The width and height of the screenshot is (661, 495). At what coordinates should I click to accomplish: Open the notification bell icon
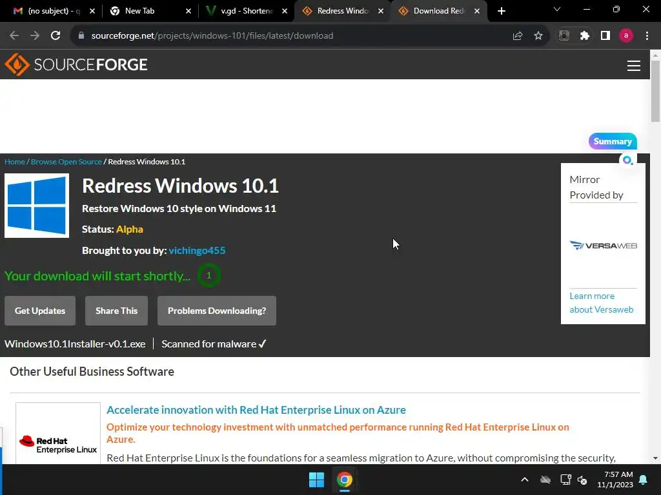[644, 480]
